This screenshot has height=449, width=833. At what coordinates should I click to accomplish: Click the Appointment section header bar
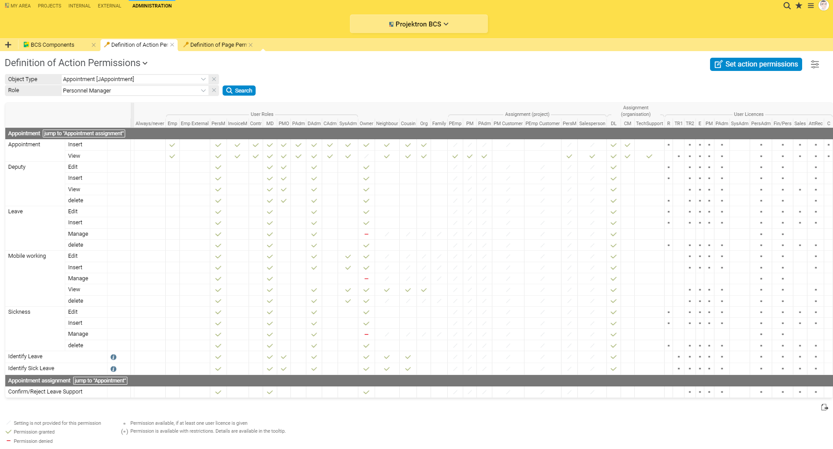tap(419, 134)
